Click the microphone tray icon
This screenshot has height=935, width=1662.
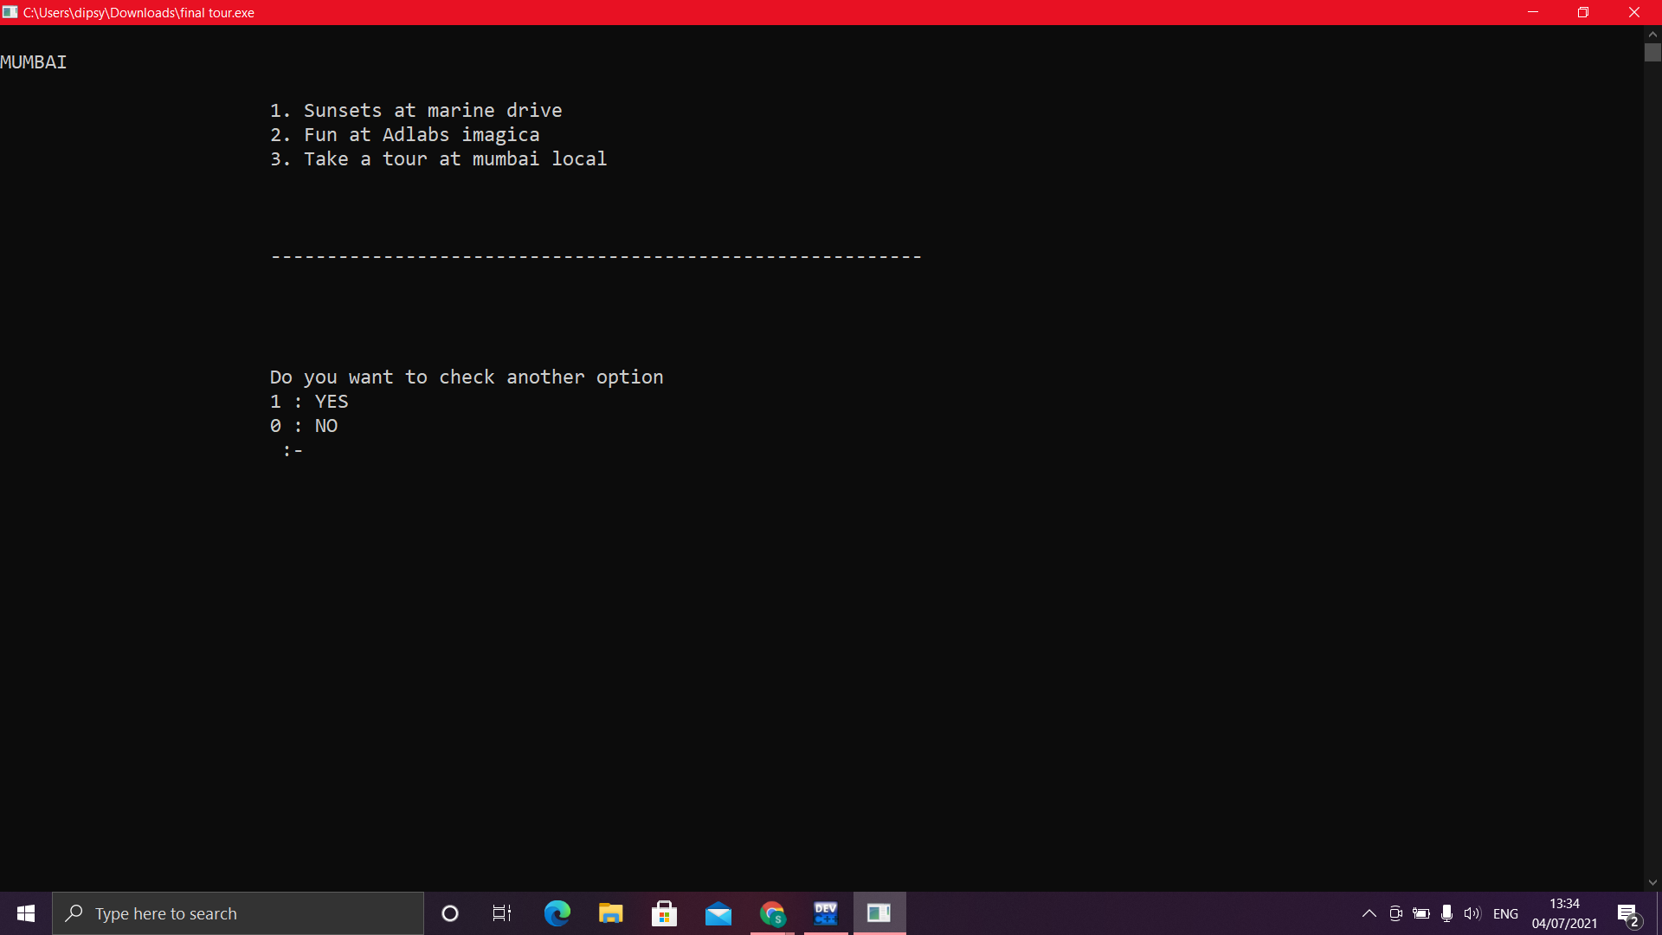[x=1446, y=913]
